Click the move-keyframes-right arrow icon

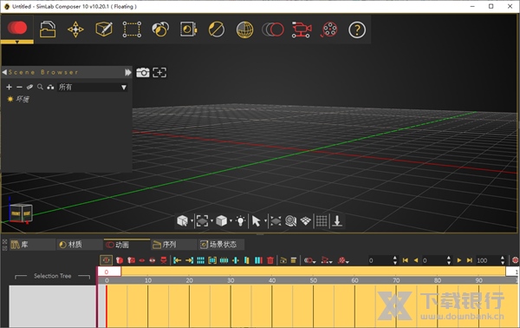pyautogui.click(x=189, y=260)
